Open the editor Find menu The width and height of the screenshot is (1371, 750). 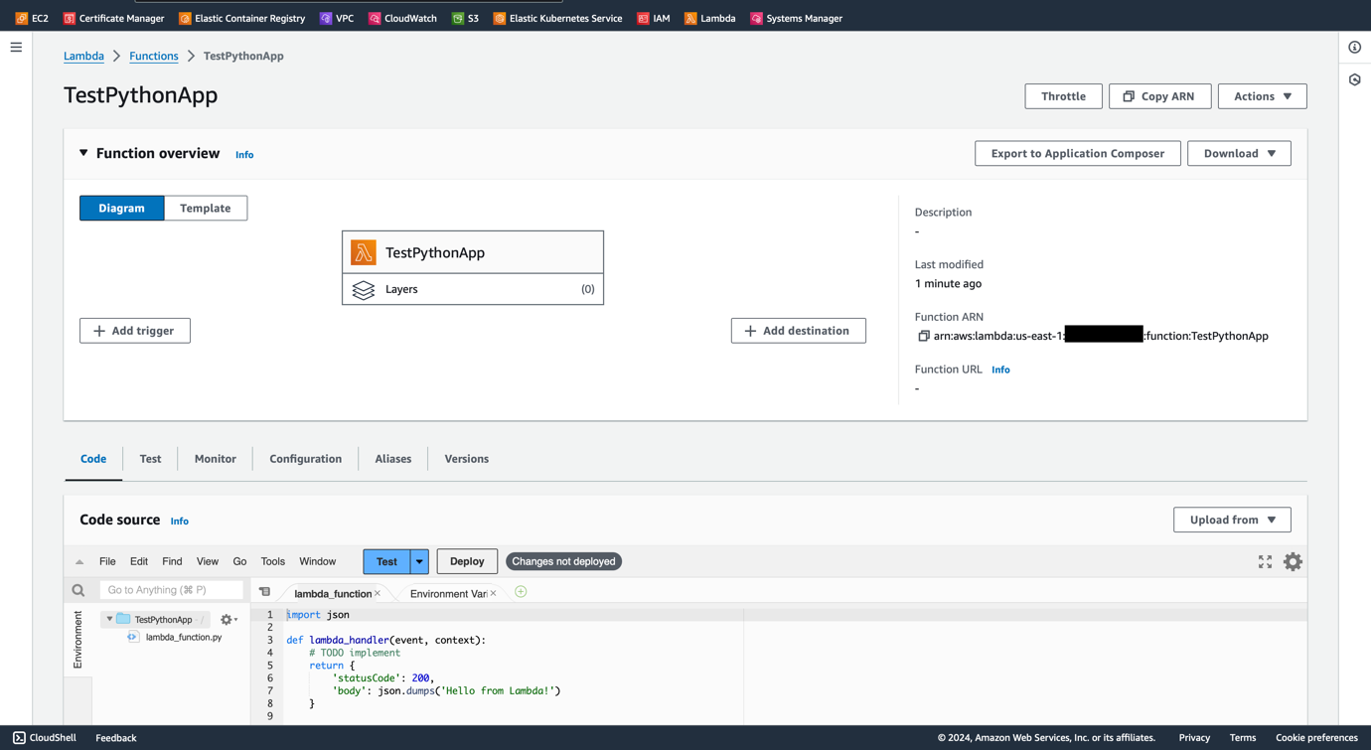(172, 561)
